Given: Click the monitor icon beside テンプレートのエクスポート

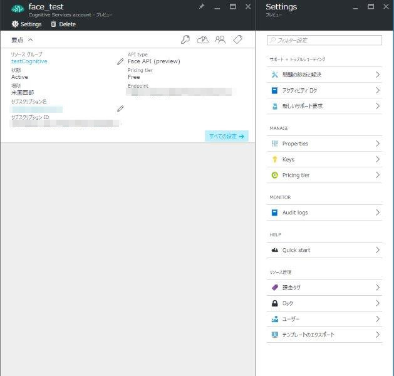Looking at the screenshot, I should tap(275, 335).
